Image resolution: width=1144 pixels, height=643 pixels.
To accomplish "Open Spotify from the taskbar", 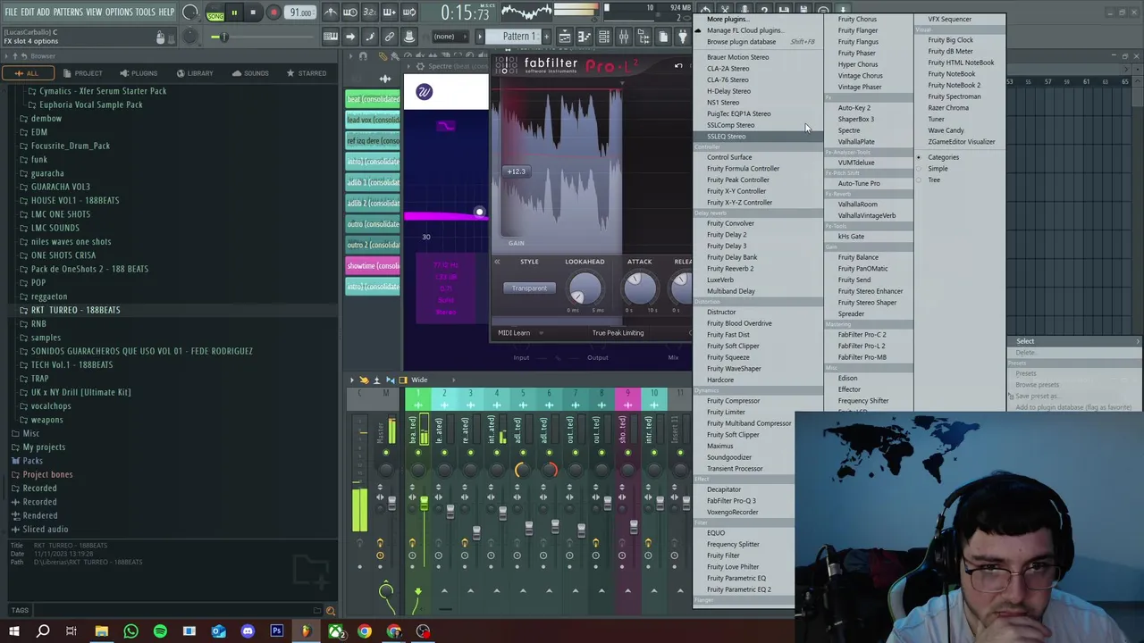I will pos(160,631).
